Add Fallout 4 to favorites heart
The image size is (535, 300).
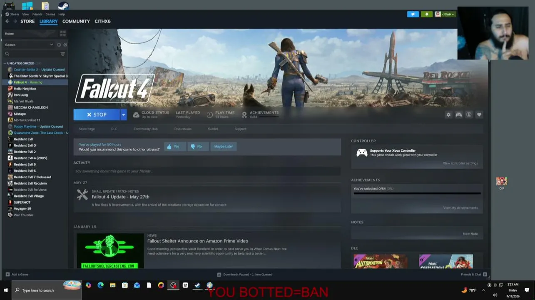(479, 115)
